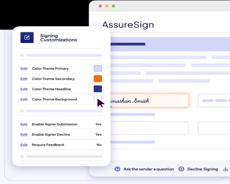Edit the Color Theme Background setting

tap(24, 99)
